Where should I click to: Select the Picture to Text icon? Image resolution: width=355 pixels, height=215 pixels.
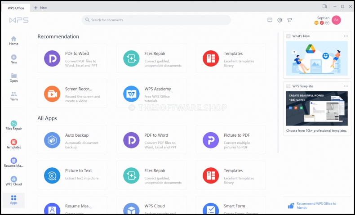pyautogui.click(x=52, y=175)
